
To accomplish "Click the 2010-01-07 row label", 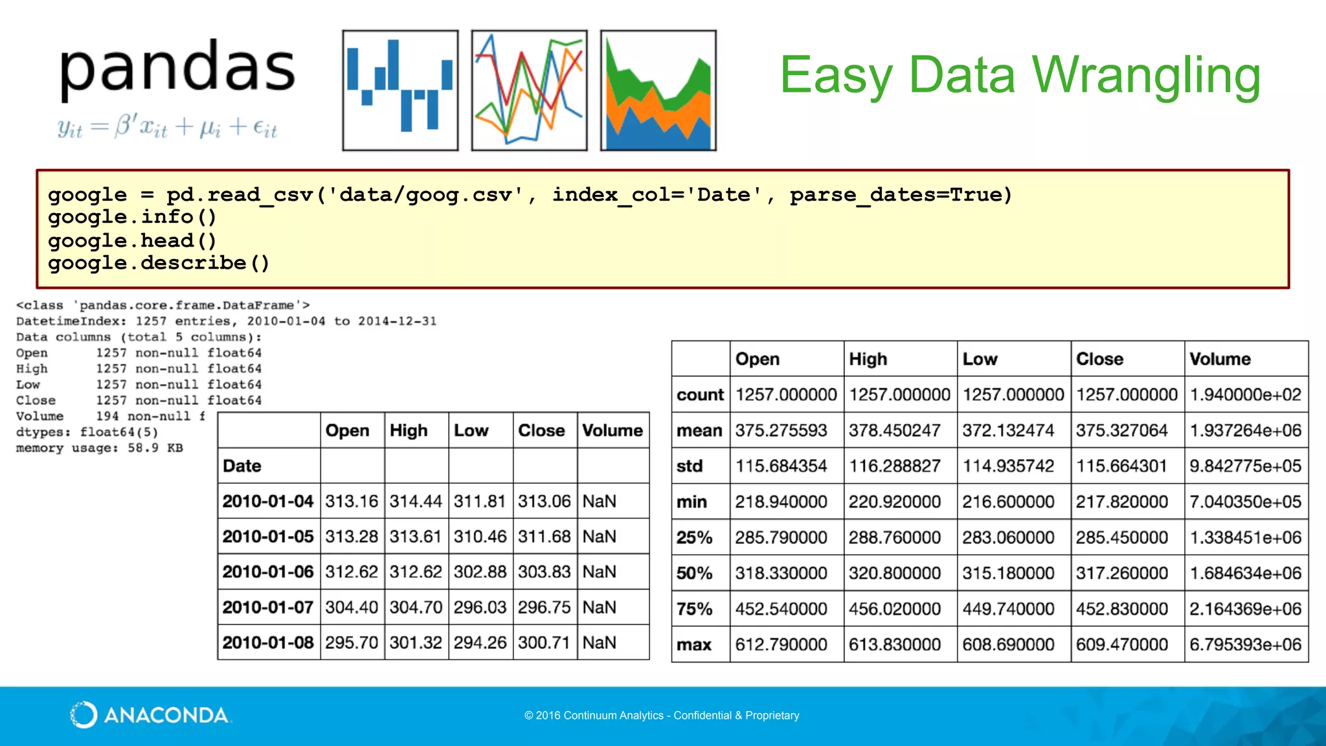I will 268,607.
